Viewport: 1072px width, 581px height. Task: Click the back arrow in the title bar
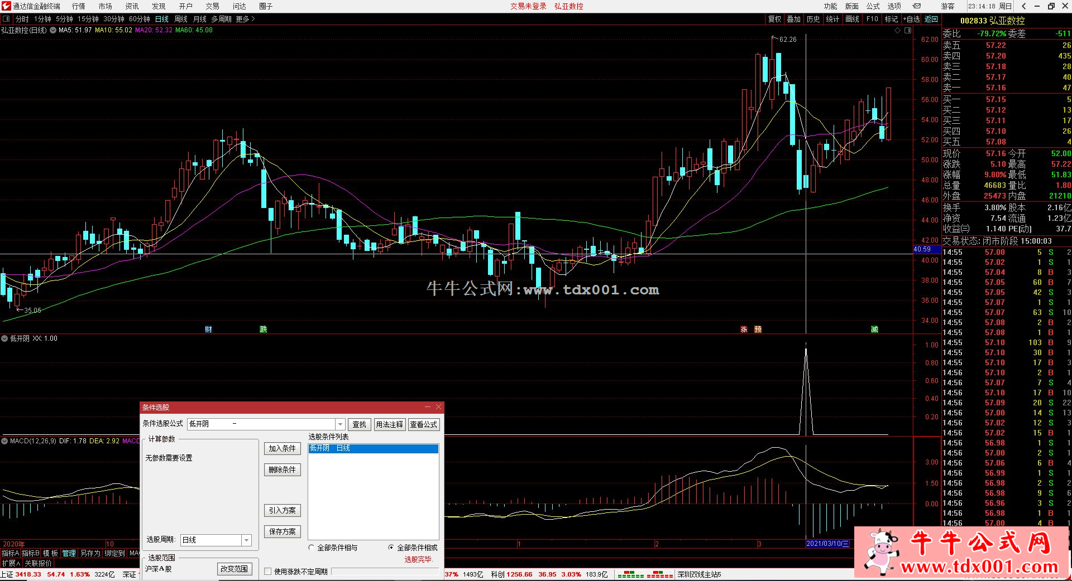click(x=1024, y=6)
